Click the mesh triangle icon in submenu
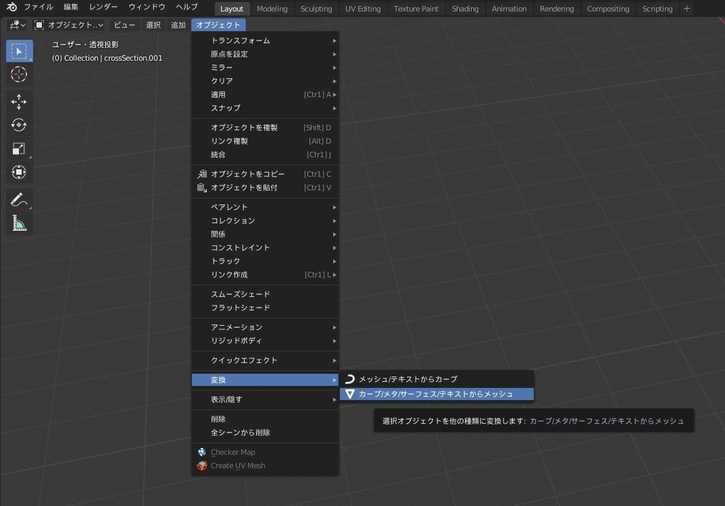The width and height of the screenshot is (725, 506). [x=350, y=394]
